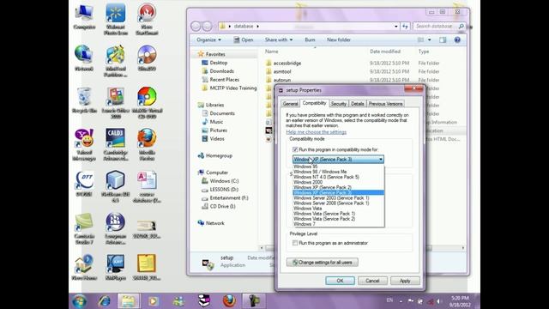Open the Recycle Bin
Screen dimensions: 549x309
coord(84,100)
